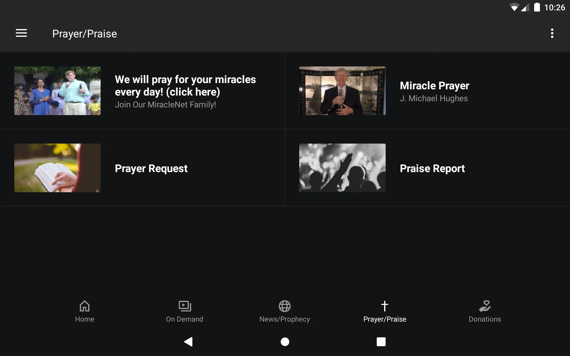Select Prayer/Praise tab
This screenshot has width=570, height=356.
point(385,311)
